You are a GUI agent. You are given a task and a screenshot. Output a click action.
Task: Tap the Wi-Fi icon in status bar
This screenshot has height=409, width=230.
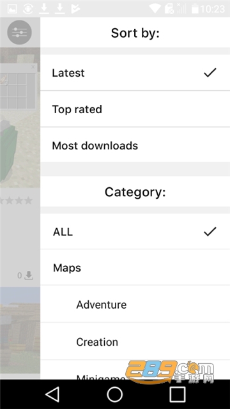[x=155, y=8]
